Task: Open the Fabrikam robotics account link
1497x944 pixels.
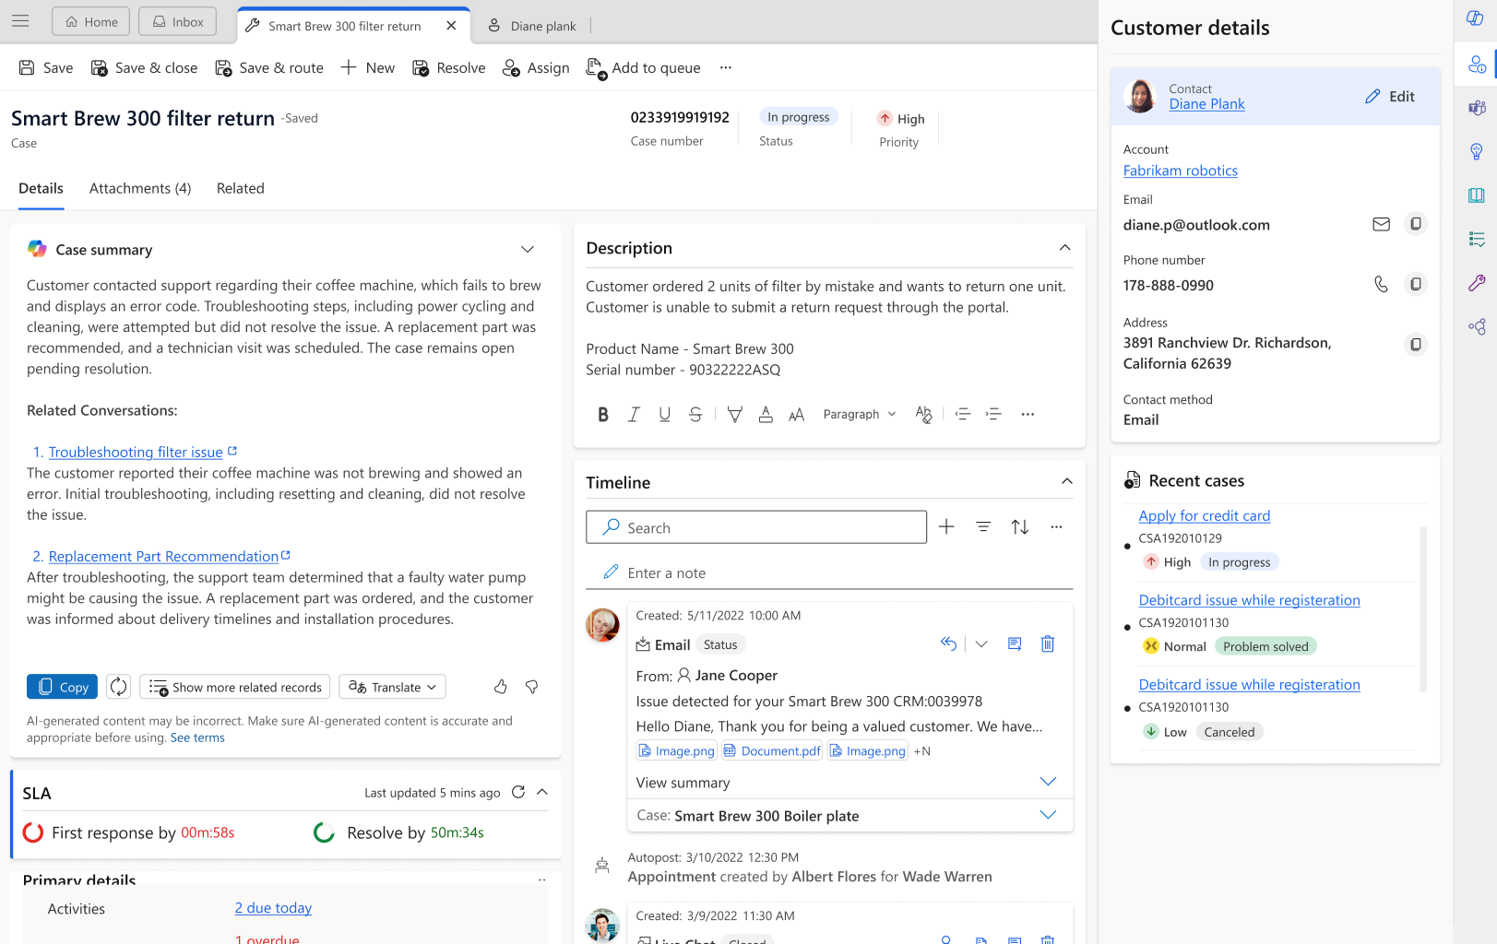Action: coord(1181,171)
